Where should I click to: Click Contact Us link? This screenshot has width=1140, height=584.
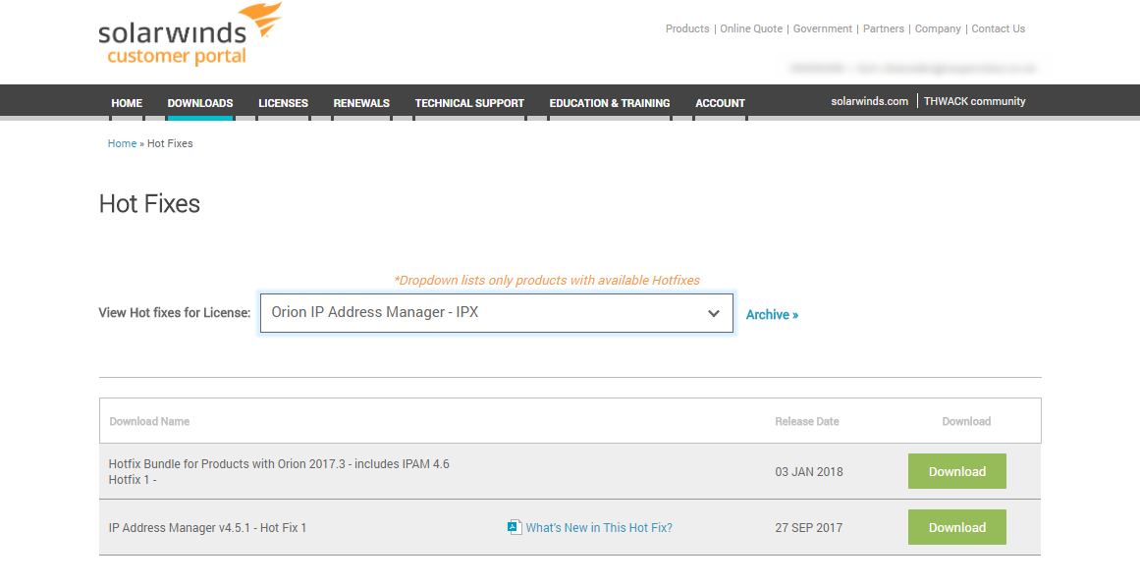999,28
